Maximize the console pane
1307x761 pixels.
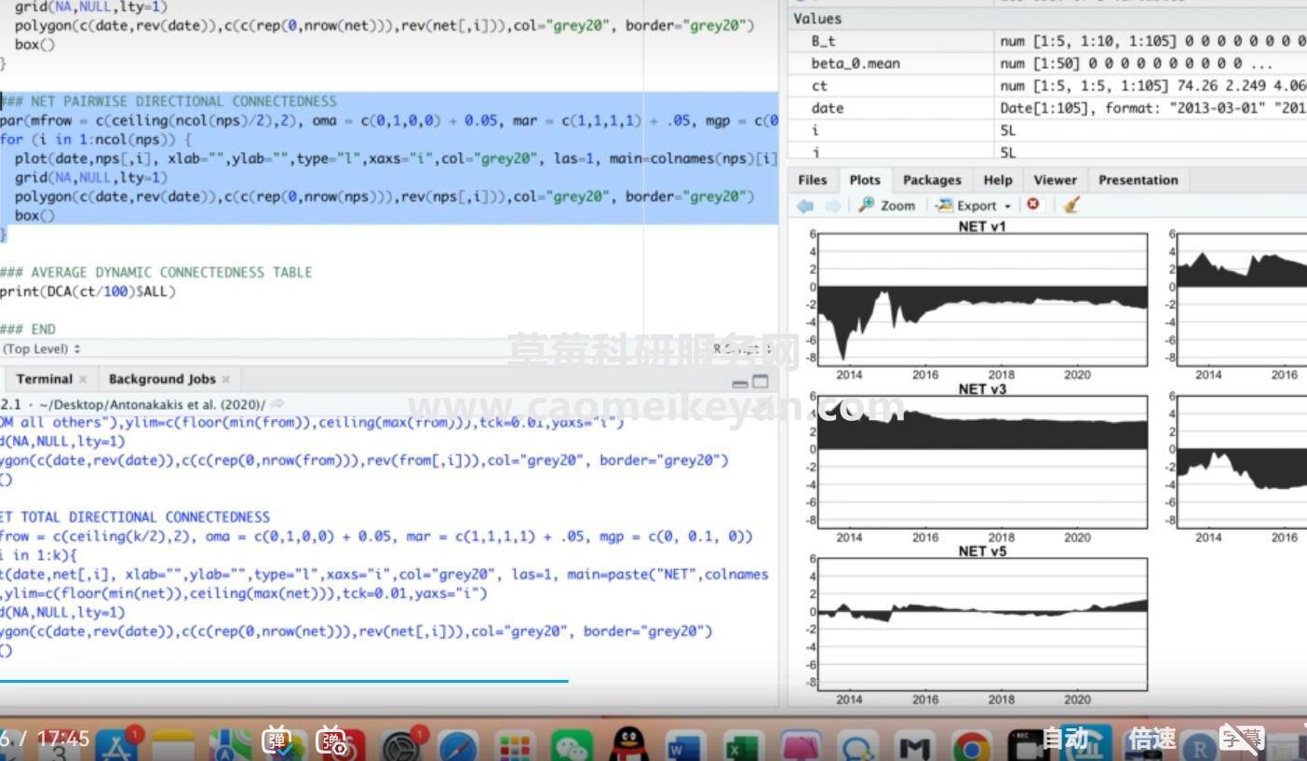(x=761, y=381)
